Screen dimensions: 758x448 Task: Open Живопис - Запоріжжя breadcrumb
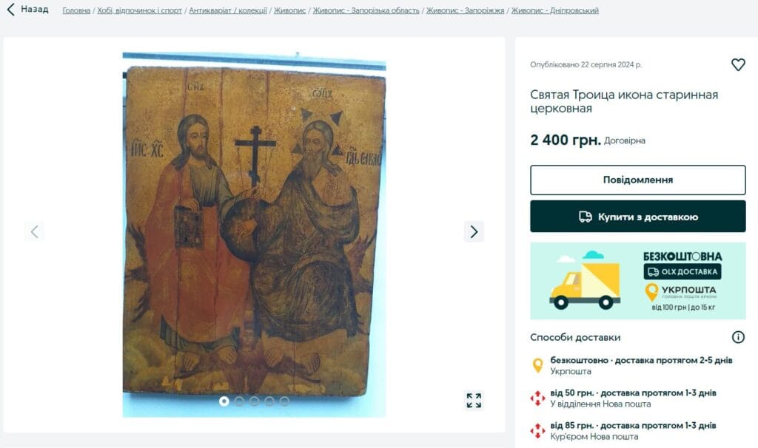pyautogui.click(x=465, y=10)
